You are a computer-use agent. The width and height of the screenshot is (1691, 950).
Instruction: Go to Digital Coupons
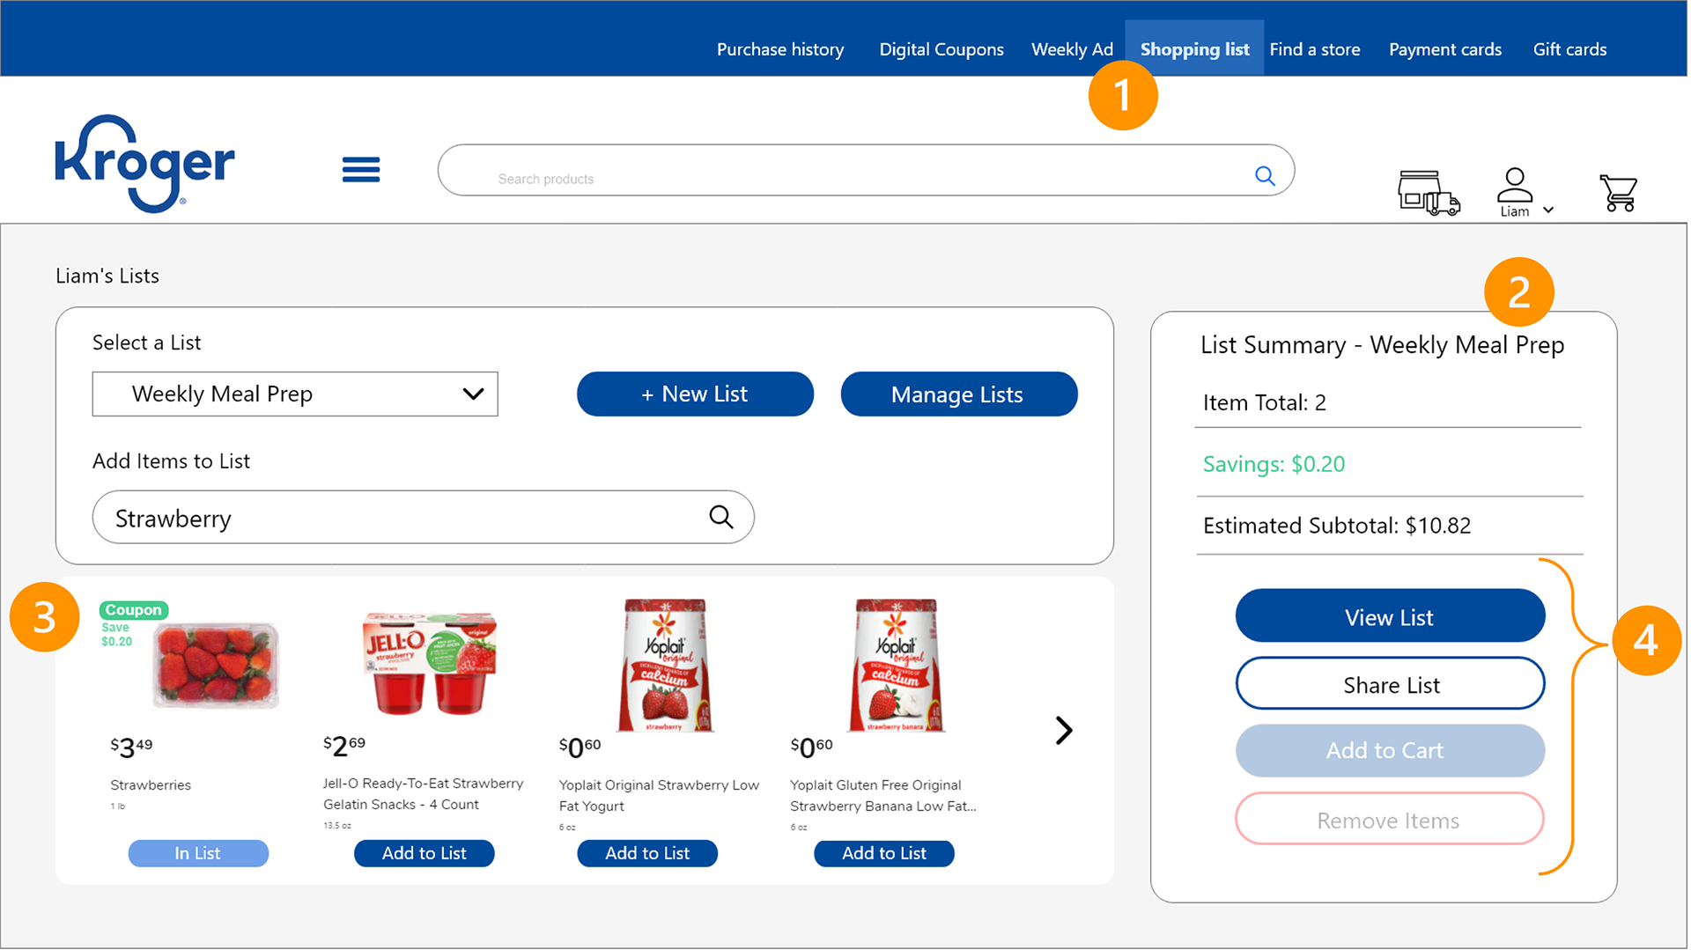pyautogui.click(x=941, y=49)
